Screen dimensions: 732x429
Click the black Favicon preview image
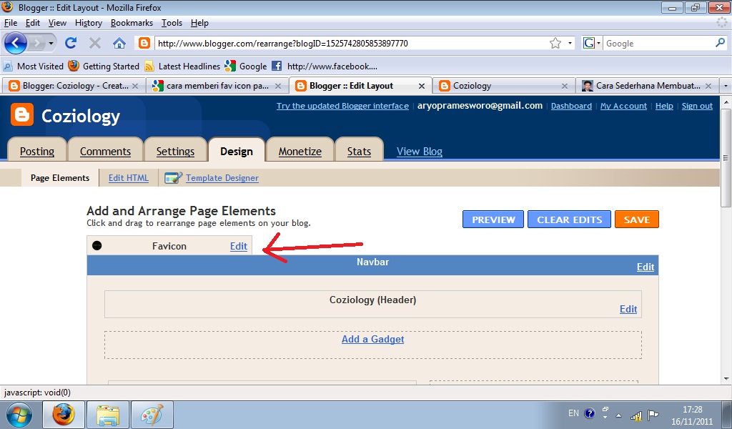97,245
